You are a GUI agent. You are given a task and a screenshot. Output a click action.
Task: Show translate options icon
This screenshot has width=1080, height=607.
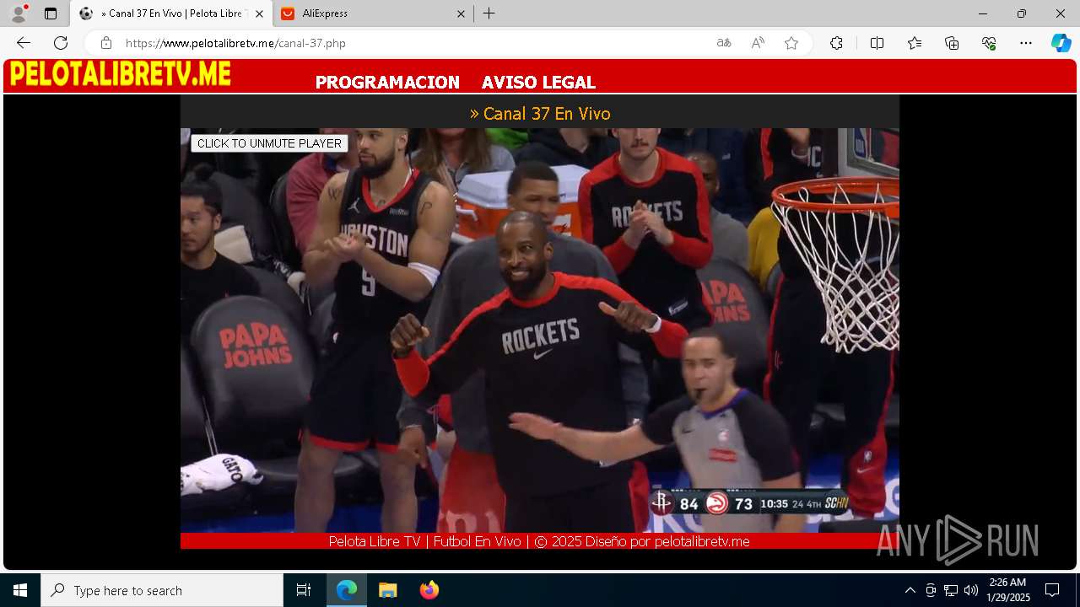tap(724, 43)
